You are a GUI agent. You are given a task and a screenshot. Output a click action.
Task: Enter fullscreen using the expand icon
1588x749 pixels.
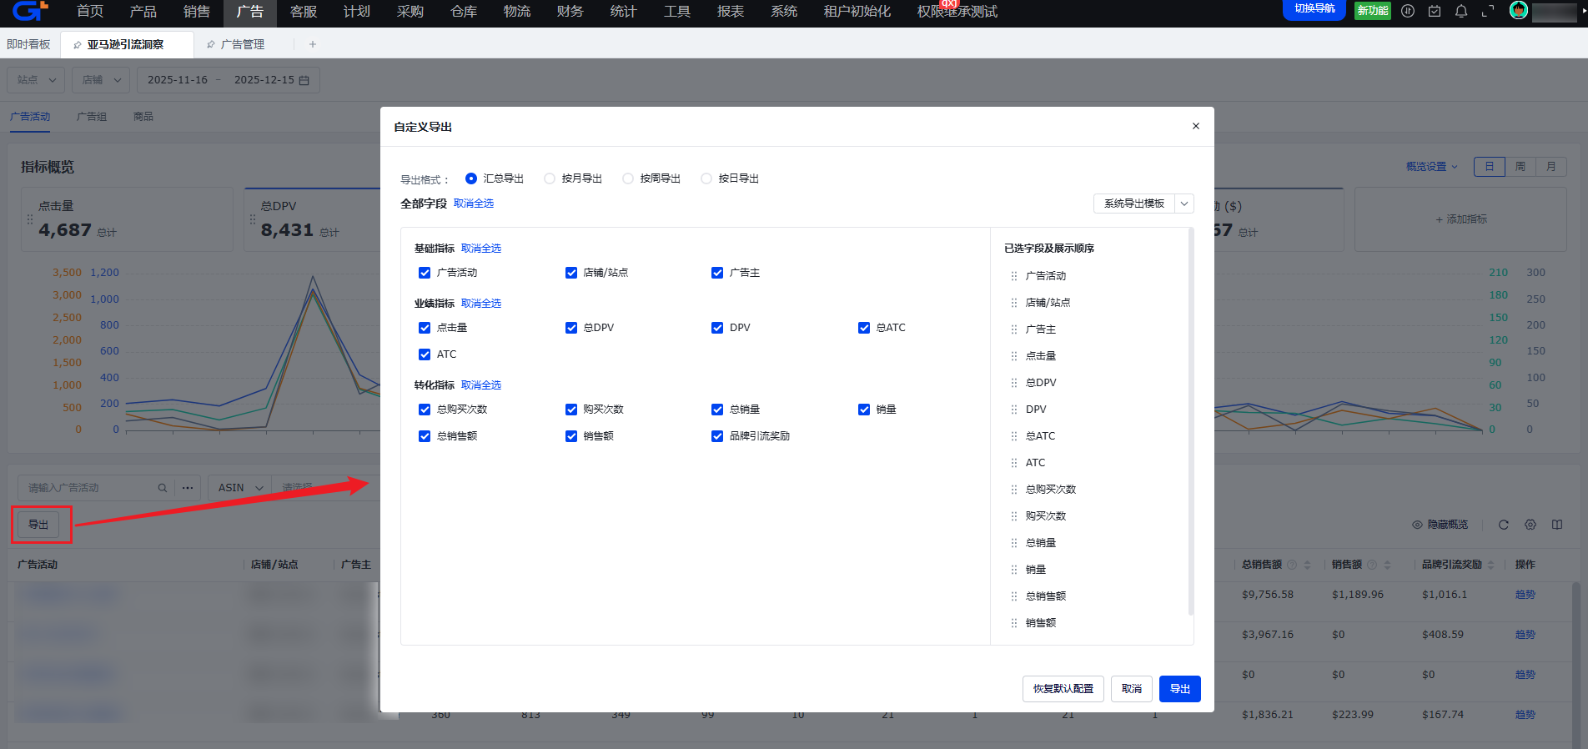coord(1488,12)
